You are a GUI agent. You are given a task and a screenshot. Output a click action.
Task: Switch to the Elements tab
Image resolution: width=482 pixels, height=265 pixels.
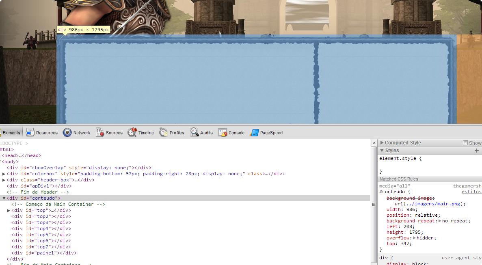click(11, 133)
